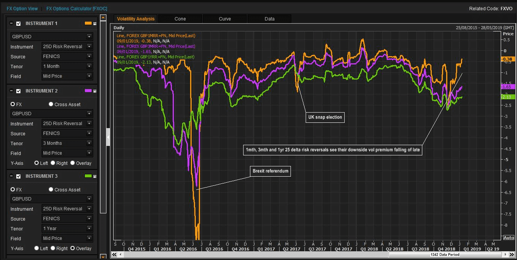
Task: Switch to Cone tab
Action: click(x=180, y=19)
